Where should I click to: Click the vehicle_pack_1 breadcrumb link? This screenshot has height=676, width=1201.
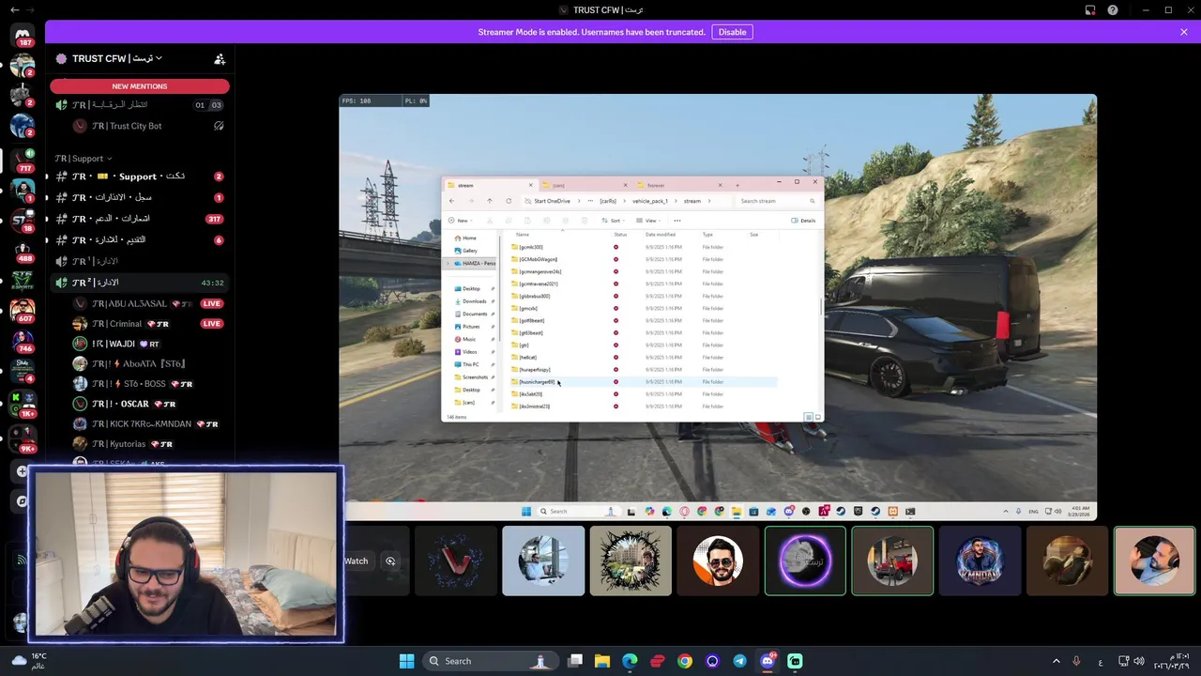click(x=650, y=201)
